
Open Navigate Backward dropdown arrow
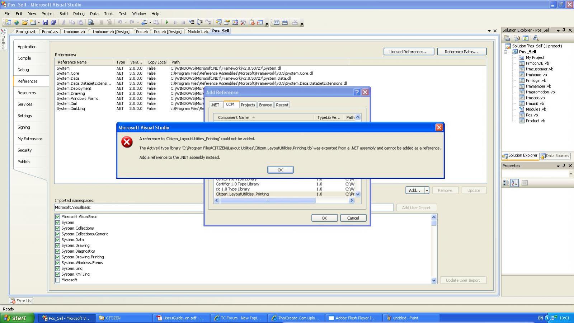(x=150, y=22)
